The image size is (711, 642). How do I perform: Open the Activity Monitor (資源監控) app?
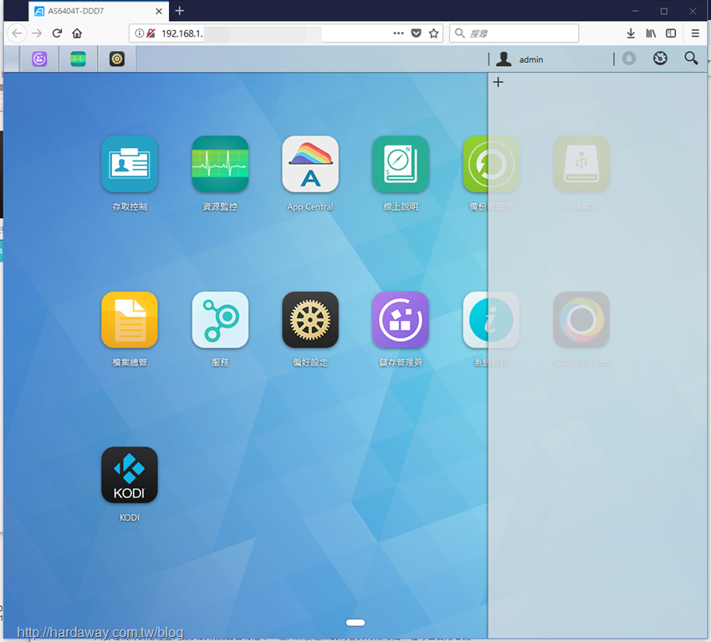click(x=220, y=164)
